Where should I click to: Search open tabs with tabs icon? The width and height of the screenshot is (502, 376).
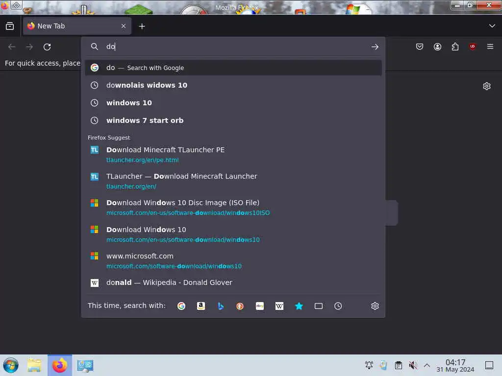pos(318,306)
